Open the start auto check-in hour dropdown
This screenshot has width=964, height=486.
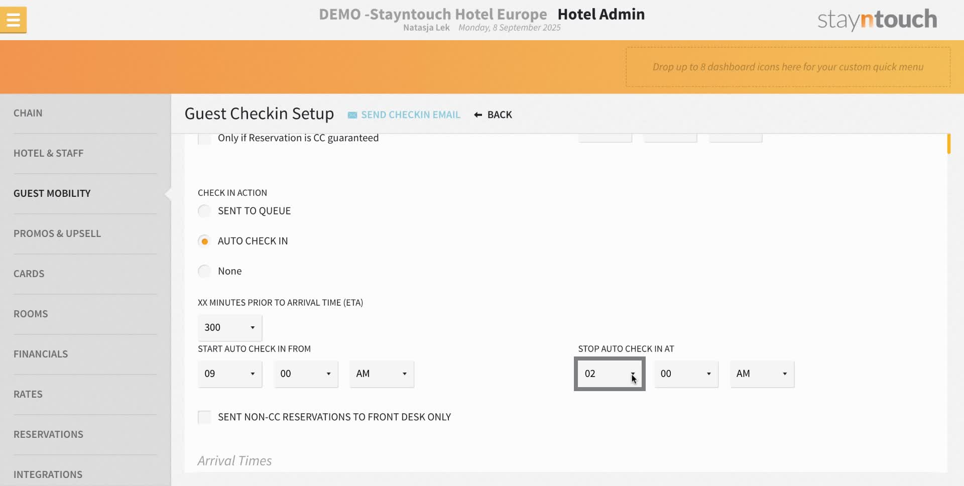(229, 374)
